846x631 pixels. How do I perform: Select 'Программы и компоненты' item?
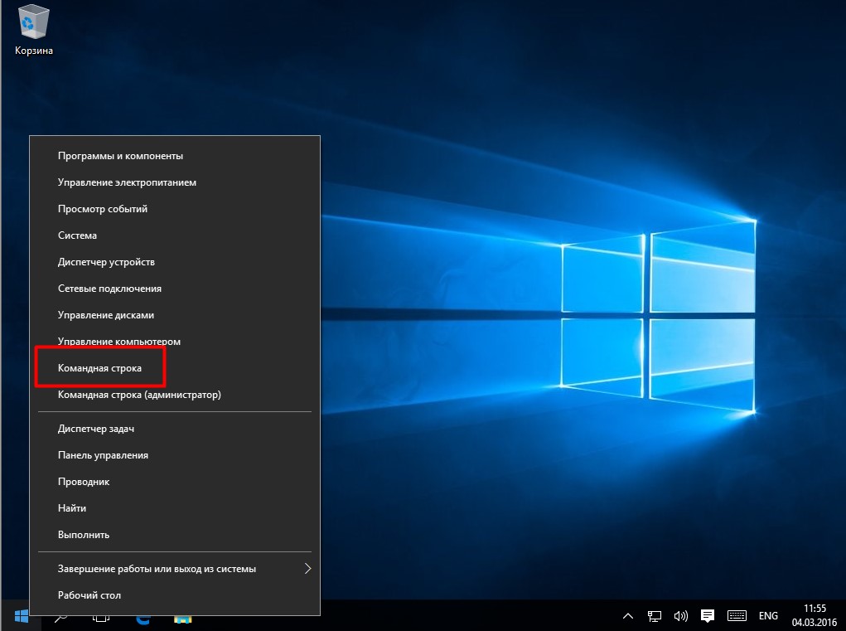(120, 156)
